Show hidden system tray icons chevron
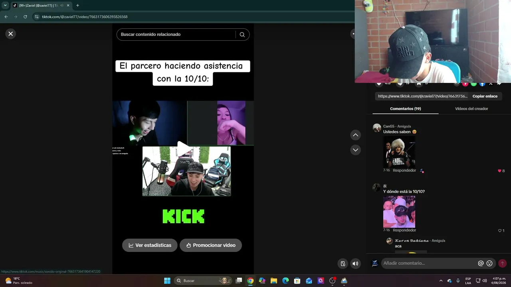 pos(441,281)
